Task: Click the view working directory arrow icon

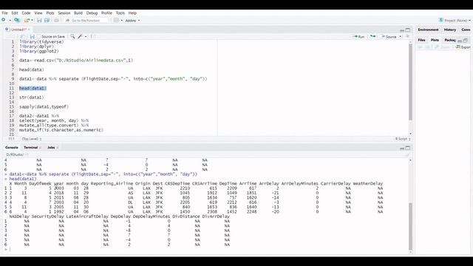Action: pos(27,154)
